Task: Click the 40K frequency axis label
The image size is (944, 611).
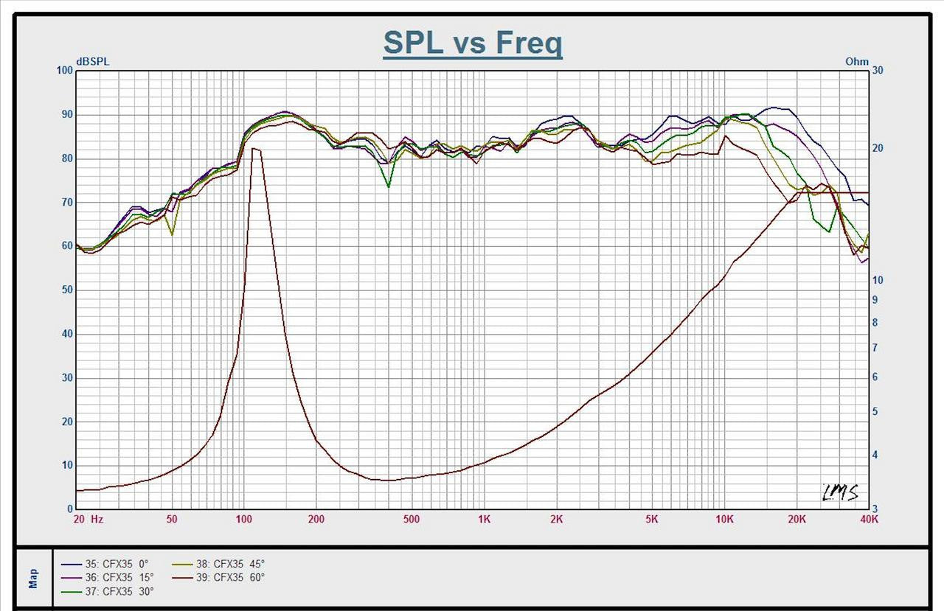Action: (x=870, y=519)
